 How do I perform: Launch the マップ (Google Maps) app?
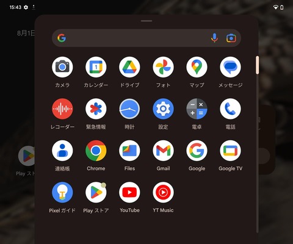pos(197,67)
